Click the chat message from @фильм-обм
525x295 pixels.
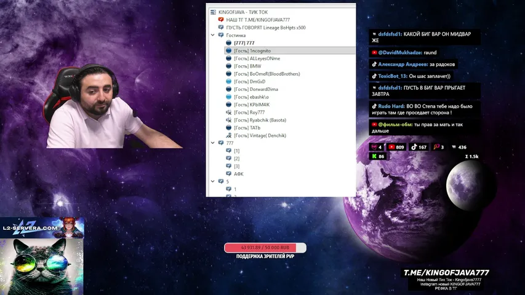[425, 127]
